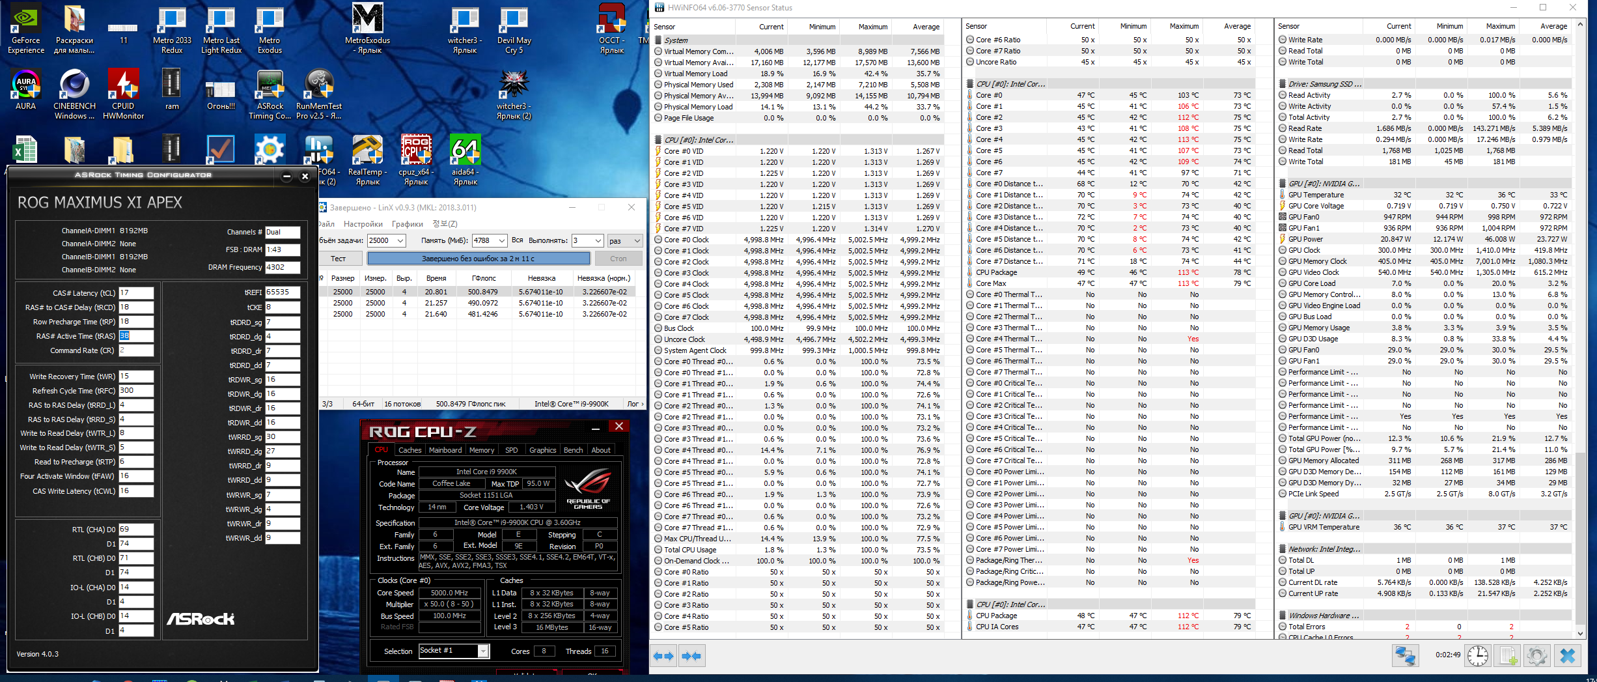Click the DRAM Frequency field showing 4302

point(283,267)
